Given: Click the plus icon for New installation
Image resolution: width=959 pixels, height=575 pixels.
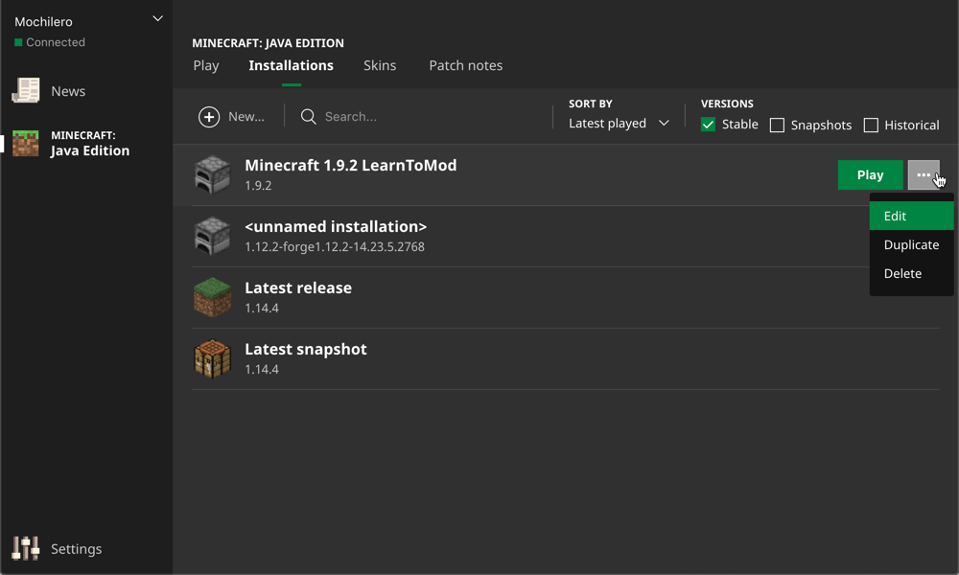Looking at the screenshot, I should click(x=209, y=117).
